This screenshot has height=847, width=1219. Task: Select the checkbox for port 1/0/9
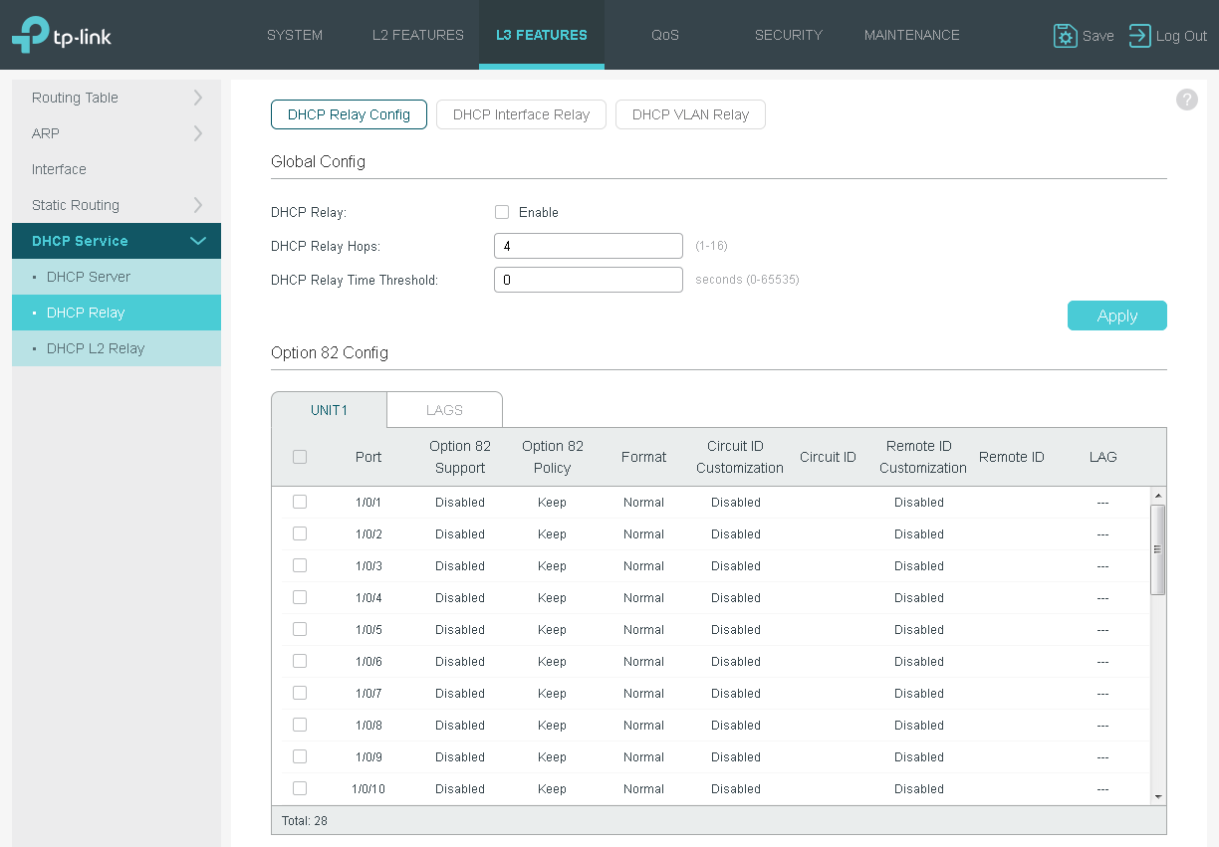[x=300, y=756]
